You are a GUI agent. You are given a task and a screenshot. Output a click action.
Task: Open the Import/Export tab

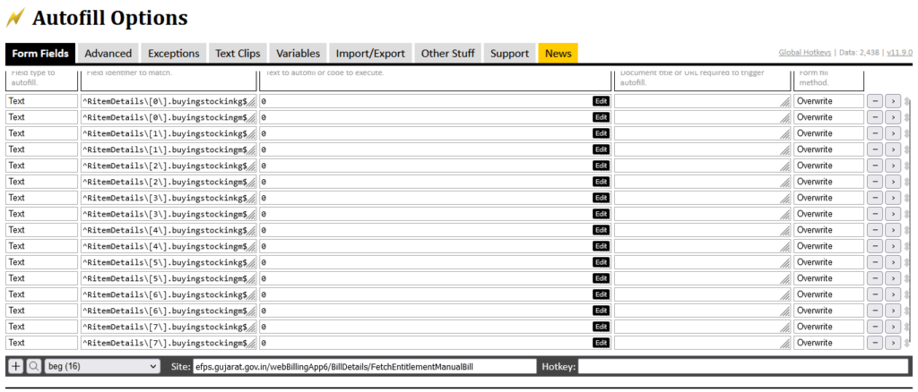[x=370, y=54]
